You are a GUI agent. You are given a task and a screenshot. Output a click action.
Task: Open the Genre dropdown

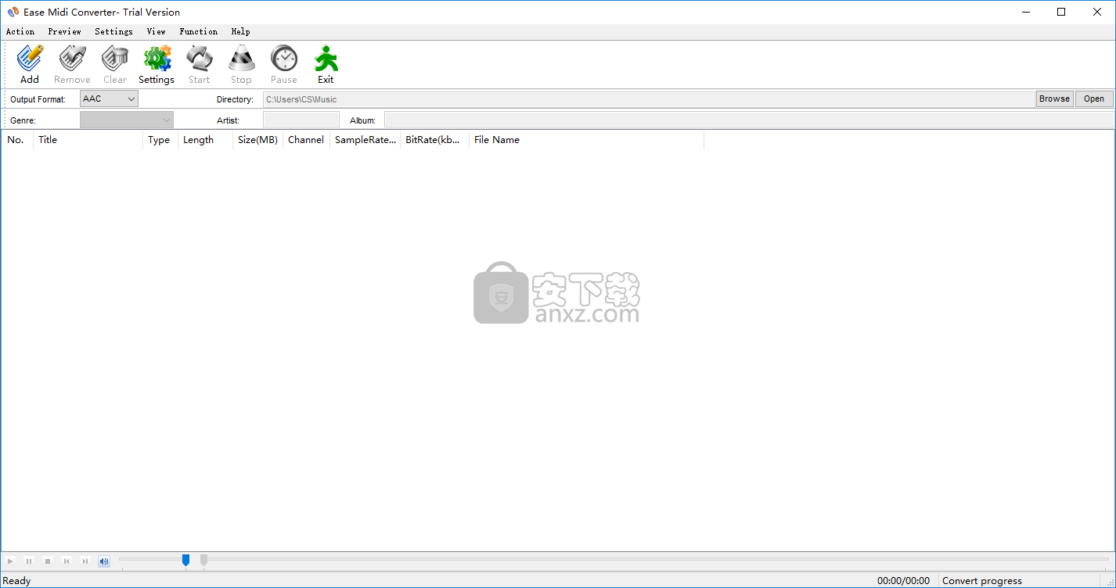[127, 120]
